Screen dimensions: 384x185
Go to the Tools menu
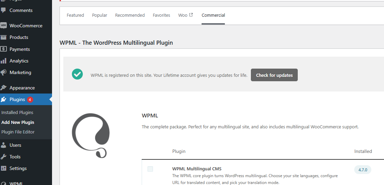pos(15,157)
